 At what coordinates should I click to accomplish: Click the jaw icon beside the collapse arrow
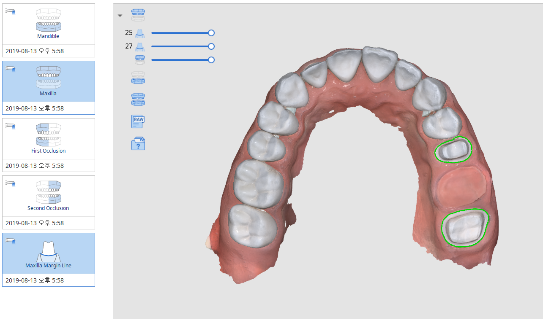tap(138, 15)
